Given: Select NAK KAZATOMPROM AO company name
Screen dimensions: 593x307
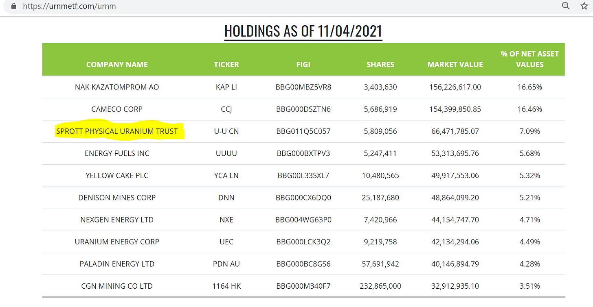Looking at the screenshot, I should (x=117, y=87).
